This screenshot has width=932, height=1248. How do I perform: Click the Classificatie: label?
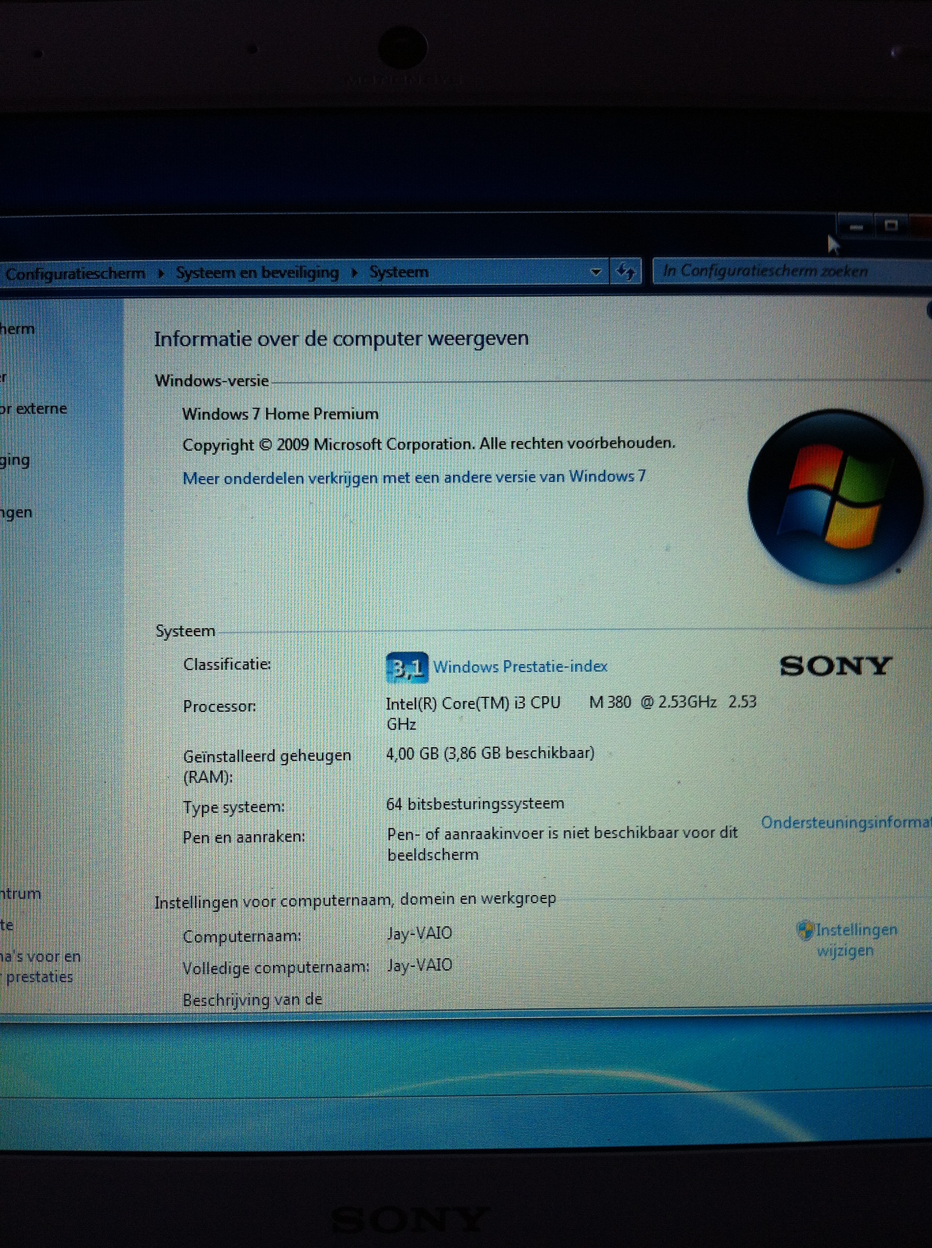[227, 664]
